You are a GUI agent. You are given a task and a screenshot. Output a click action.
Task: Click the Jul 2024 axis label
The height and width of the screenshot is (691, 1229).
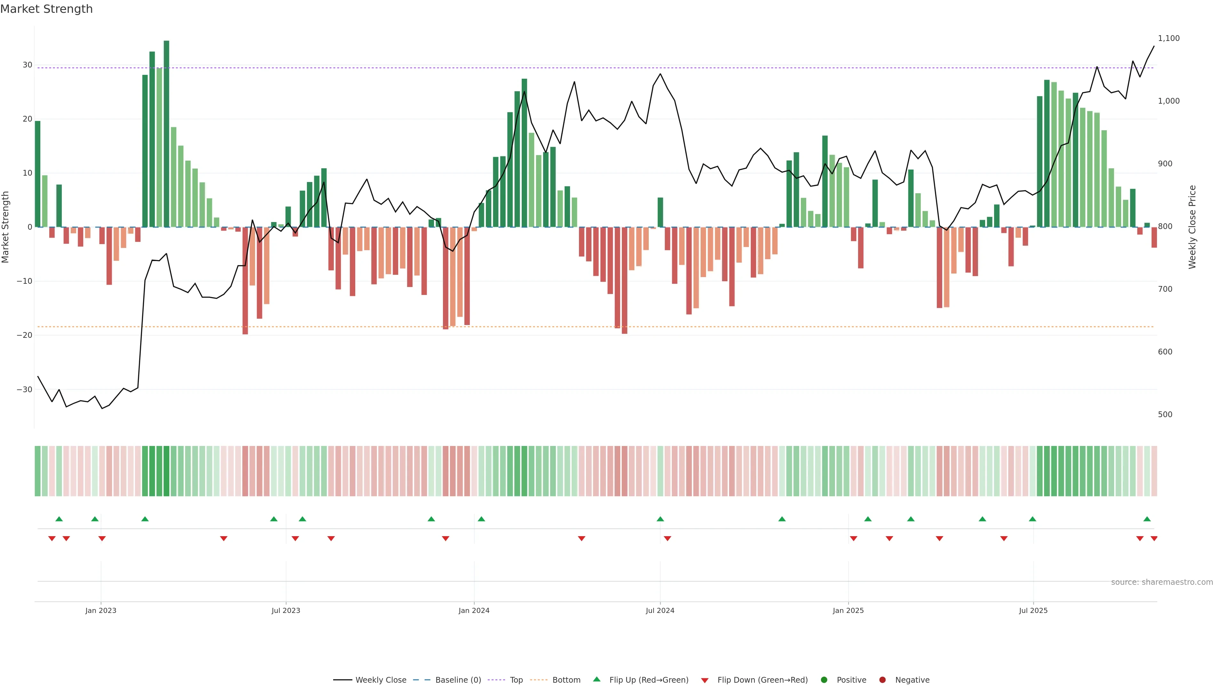(660, 610)
